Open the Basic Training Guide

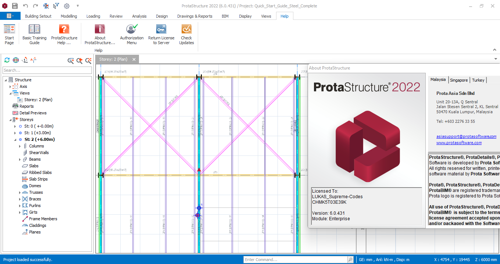(x=34, y=33)
